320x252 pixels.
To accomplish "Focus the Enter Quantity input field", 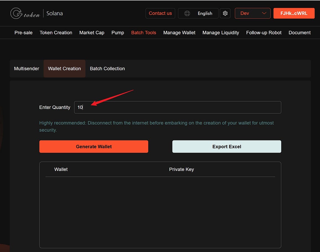I will (177, 107).
